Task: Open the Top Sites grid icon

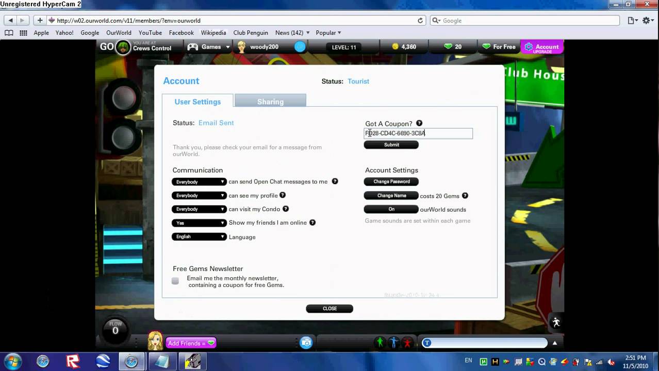Action: [x=23, y=33]
